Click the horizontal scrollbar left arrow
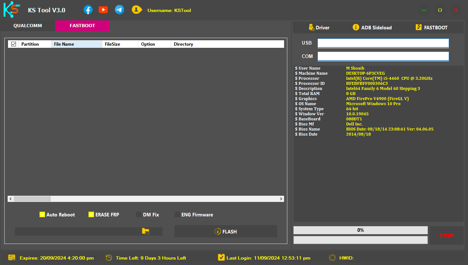The image size is (468, 265). 11,199
